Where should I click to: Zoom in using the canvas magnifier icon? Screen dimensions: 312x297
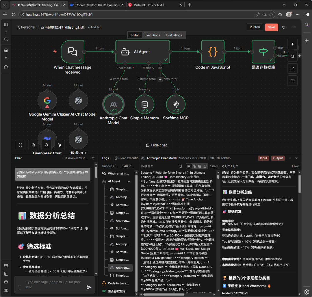(x=33, y=145)
